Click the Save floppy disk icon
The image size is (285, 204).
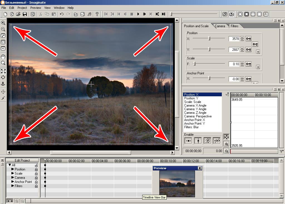(25, 14)
